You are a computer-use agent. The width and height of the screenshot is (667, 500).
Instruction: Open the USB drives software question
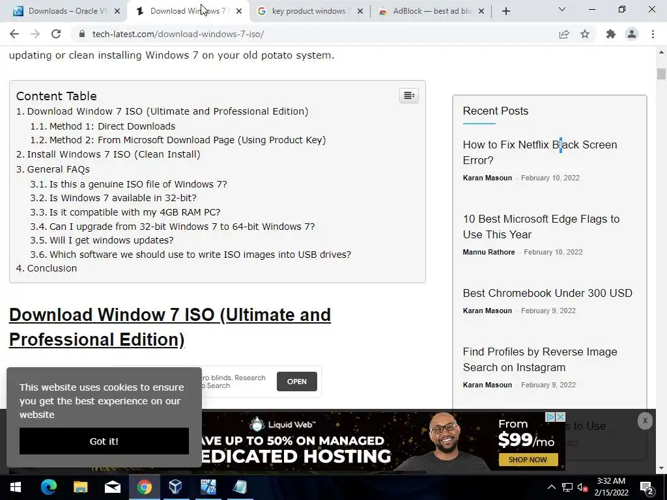click(201, 255)
